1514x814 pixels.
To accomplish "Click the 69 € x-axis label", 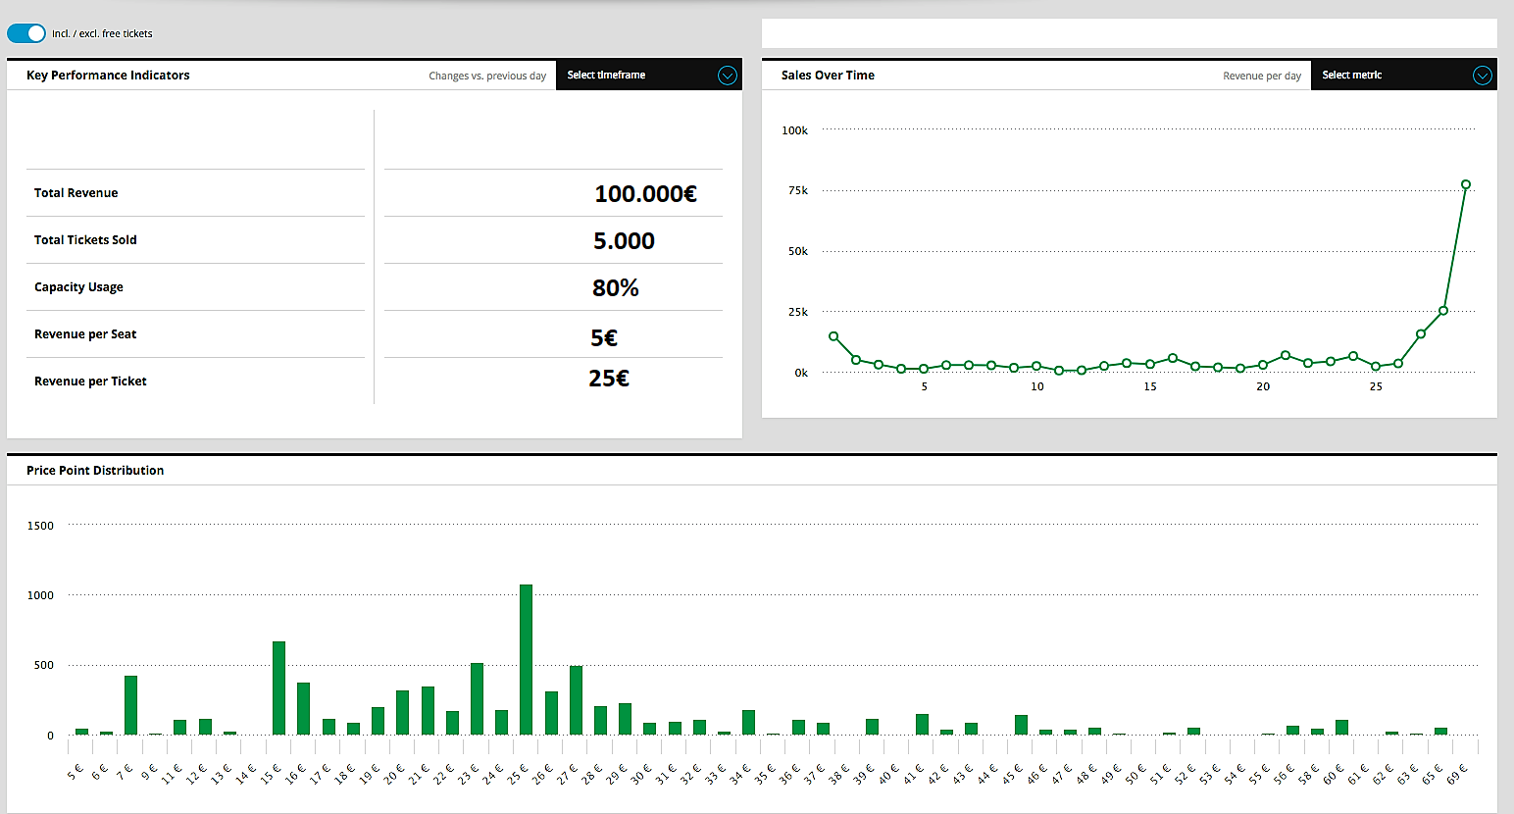I will 1456,774.
